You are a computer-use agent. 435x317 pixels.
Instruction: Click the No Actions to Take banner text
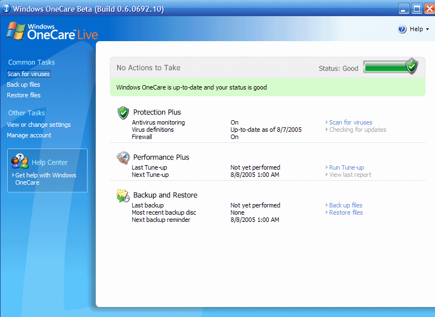(x=148, y=68)
